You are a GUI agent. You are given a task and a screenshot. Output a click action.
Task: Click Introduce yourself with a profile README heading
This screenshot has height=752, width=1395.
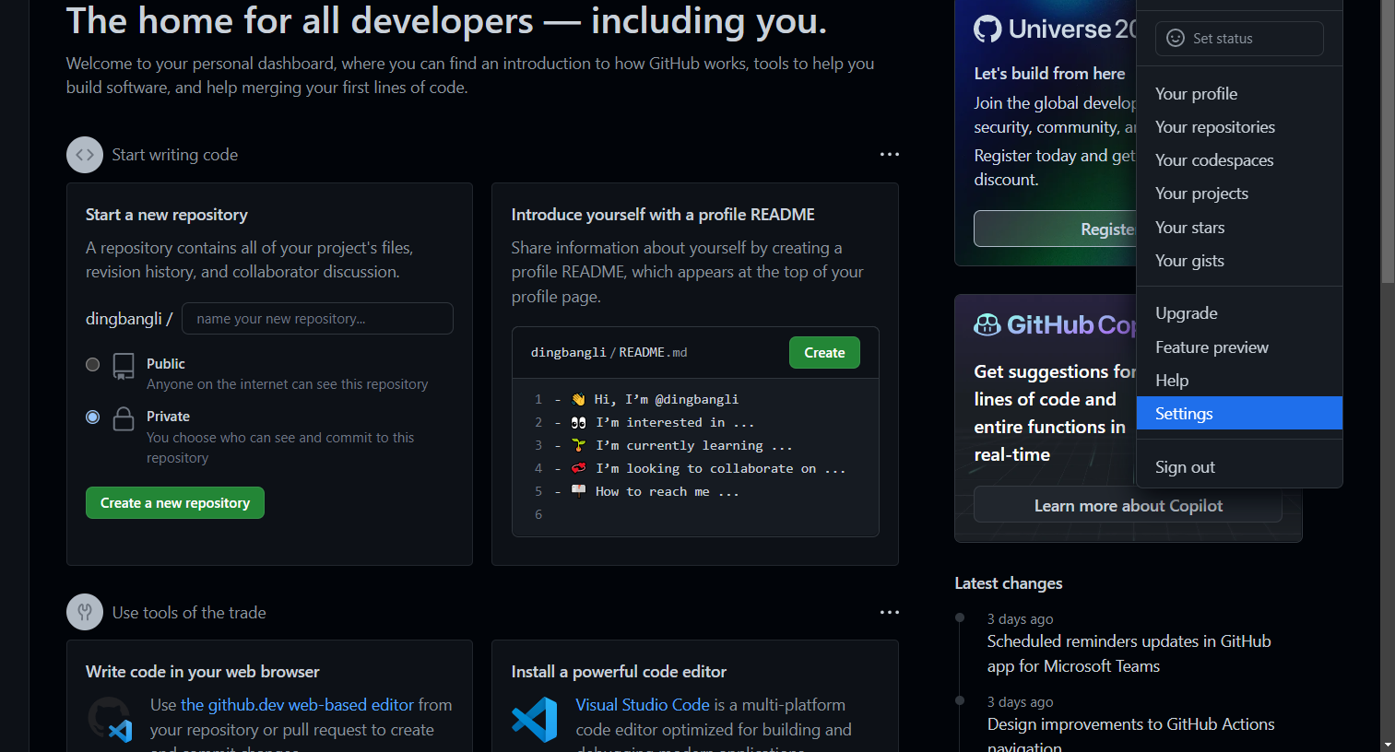[663, 215]
